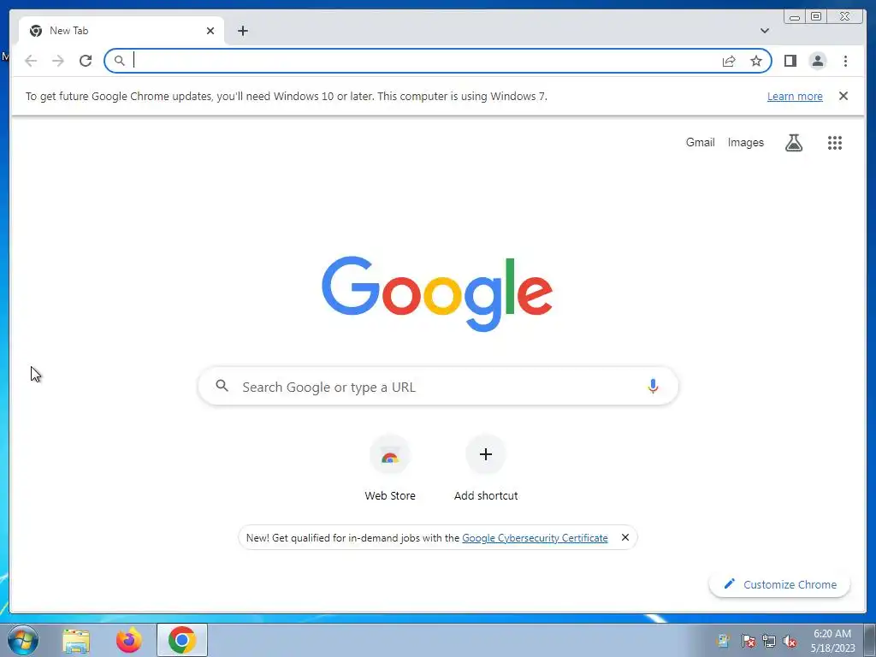
Task: Dismiss the Windows 7 update notice
Action: [x=843, y=96]
